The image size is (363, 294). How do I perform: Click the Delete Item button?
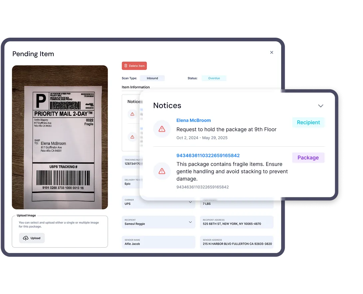click(134, 66)
